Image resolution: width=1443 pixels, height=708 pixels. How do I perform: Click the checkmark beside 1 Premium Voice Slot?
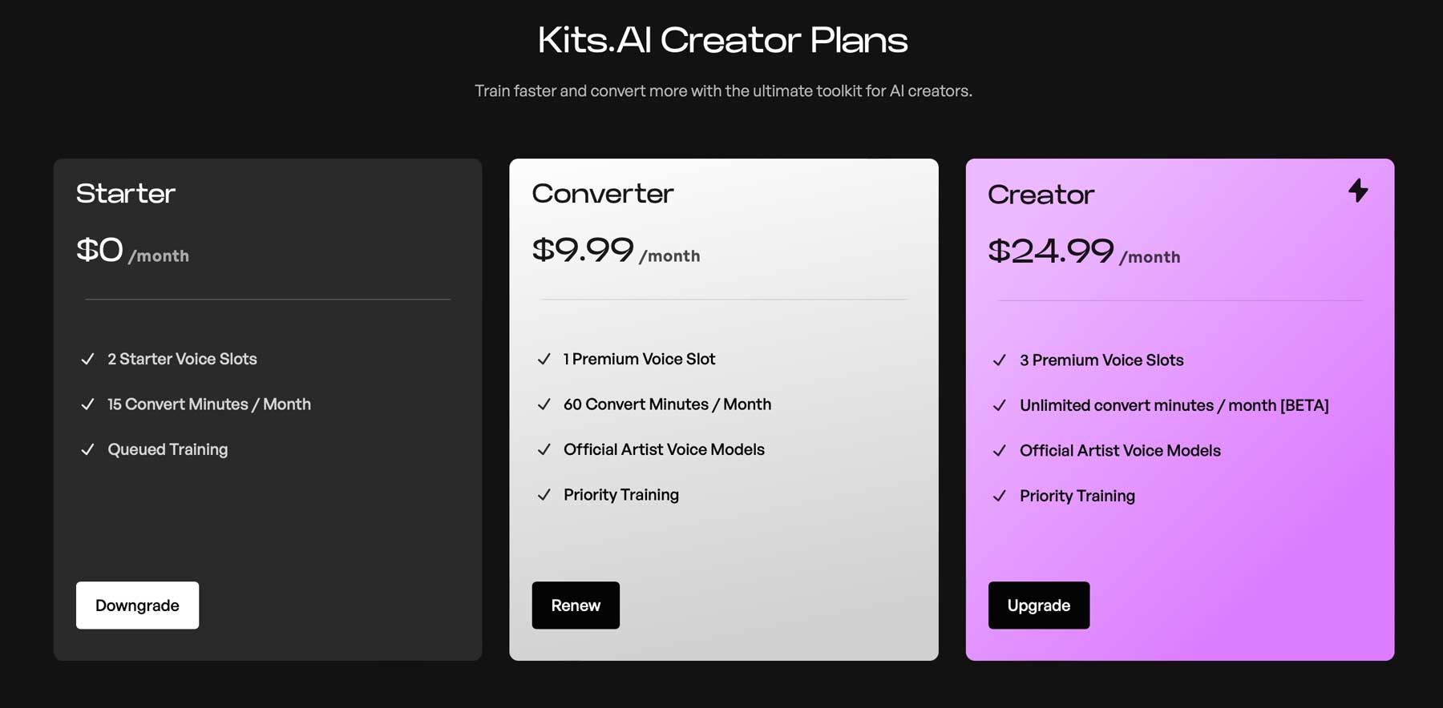tap(544, 360)
